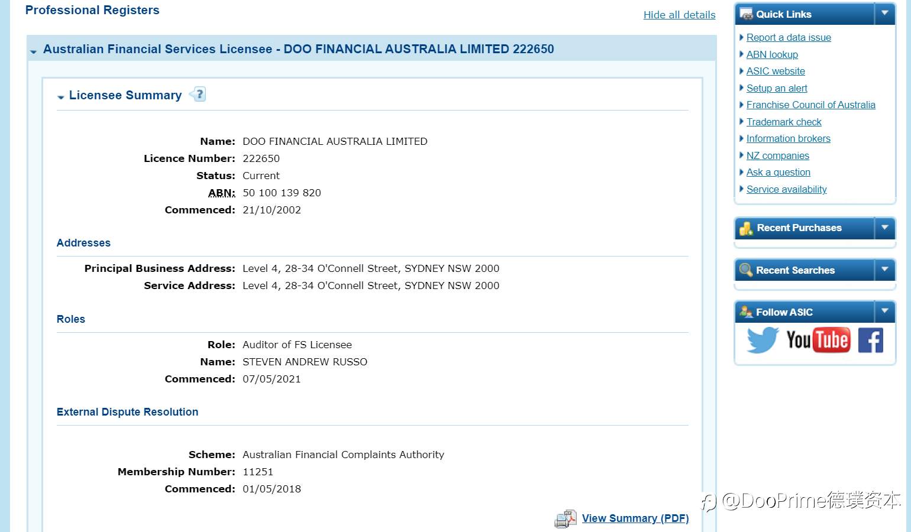
Task: Click the scheme Australian Financial Complaints Authority
Action: (x=343, y=455)
